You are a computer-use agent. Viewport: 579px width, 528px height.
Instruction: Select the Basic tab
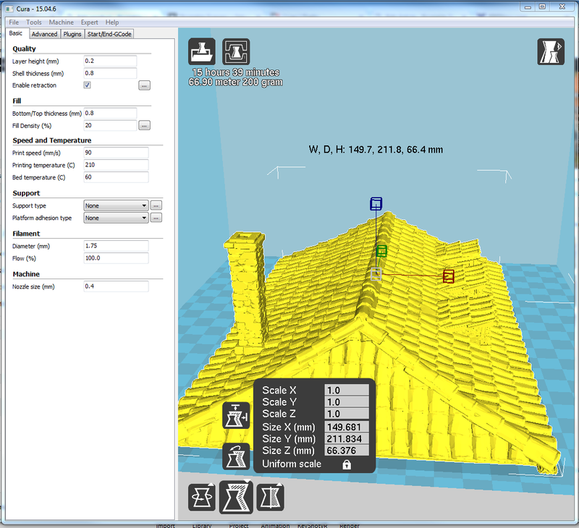click(16, 33)
